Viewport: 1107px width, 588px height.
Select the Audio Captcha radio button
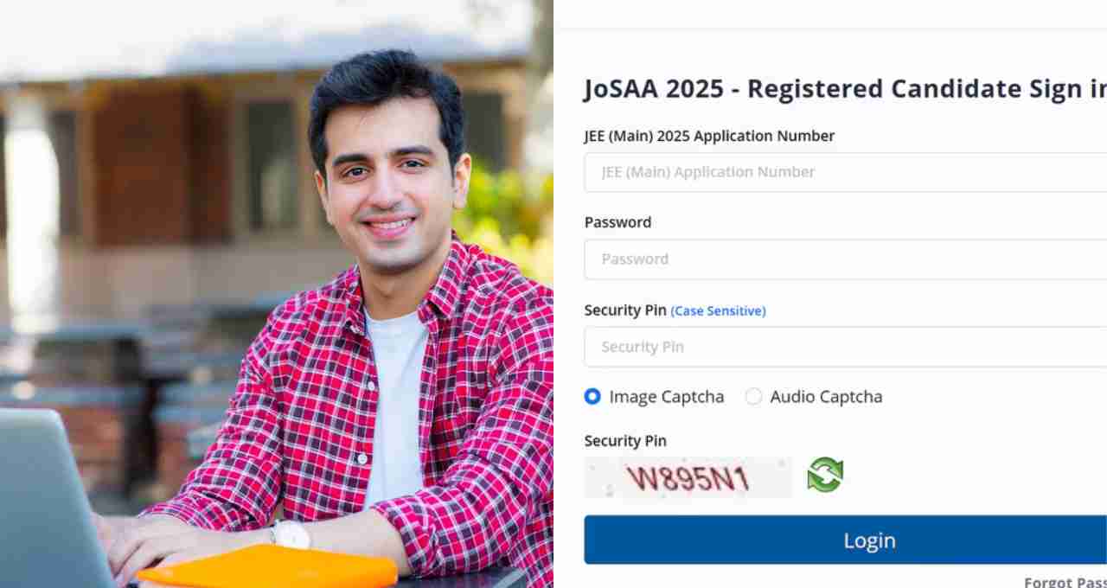pos(753,397)
